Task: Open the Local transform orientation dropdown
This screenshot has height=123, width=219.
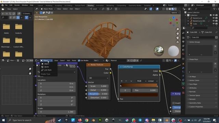Action: click(95, 9)
